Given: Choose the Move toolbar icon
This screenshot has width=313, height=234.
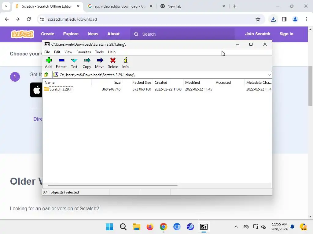Looking at the screenshot, I should (100, 63).
